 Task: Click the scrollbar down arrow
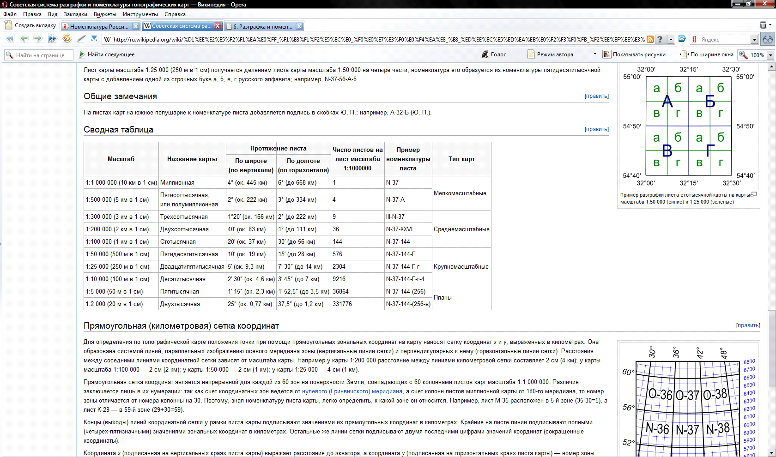(x=771, y=452)
